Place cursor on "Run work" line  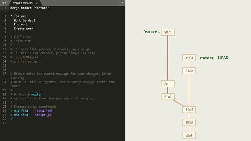coord(21,24)
